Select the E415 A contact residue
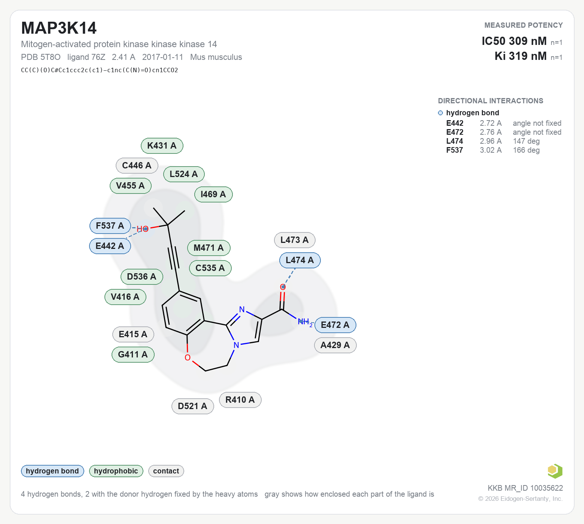This screenshot has width=584, height=524. [x=133, y=334]
